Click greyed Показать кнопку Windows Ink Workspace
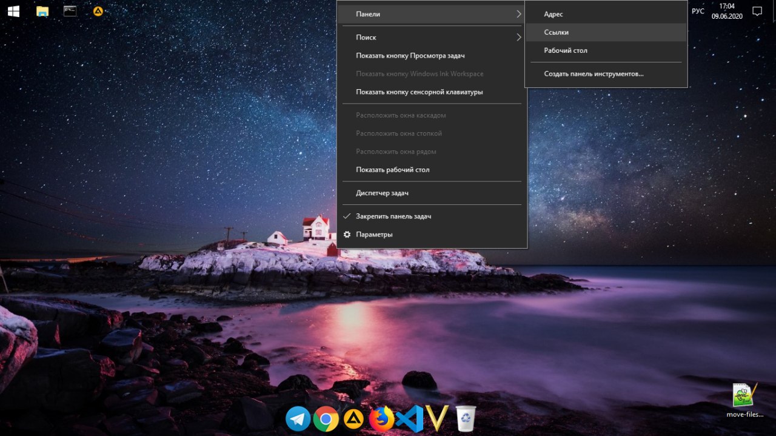This screenshot has width=776, height=436. (x=432, y=74)
